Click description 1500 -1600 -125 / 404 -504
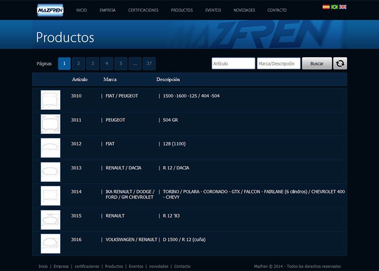Viewport: 379px width, 271px height. click(x=191, y=96)
